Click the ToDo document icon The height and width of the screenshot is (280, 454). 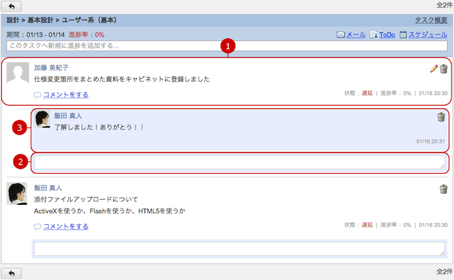pos(374,35)
